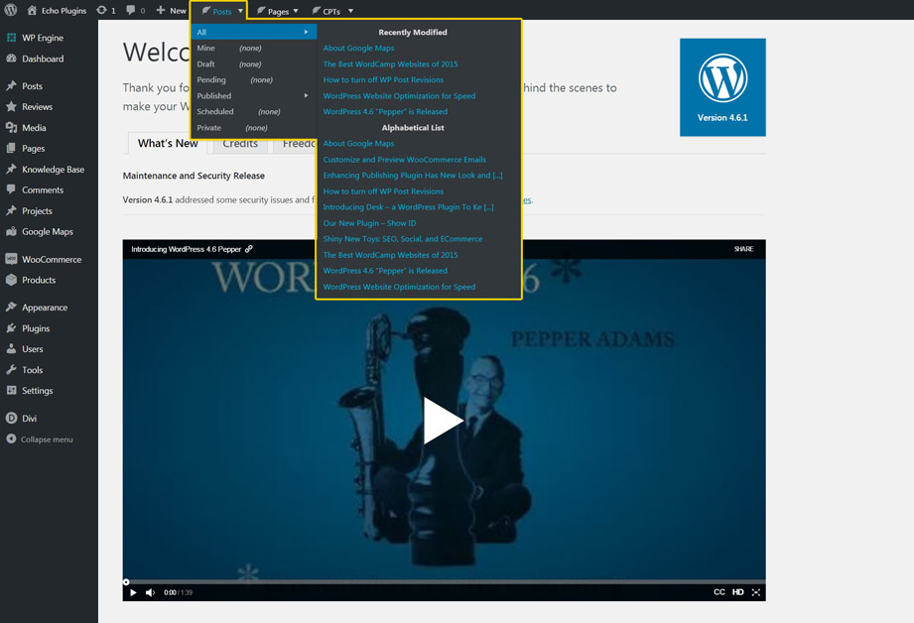Open the Appearance brush icon
Screen dimensions: 914x623
tap(11, 308)
